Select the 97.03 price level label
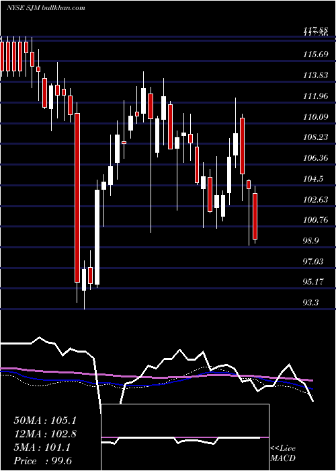This screenshot has height=471, width=336. click(x=314, y=262)
